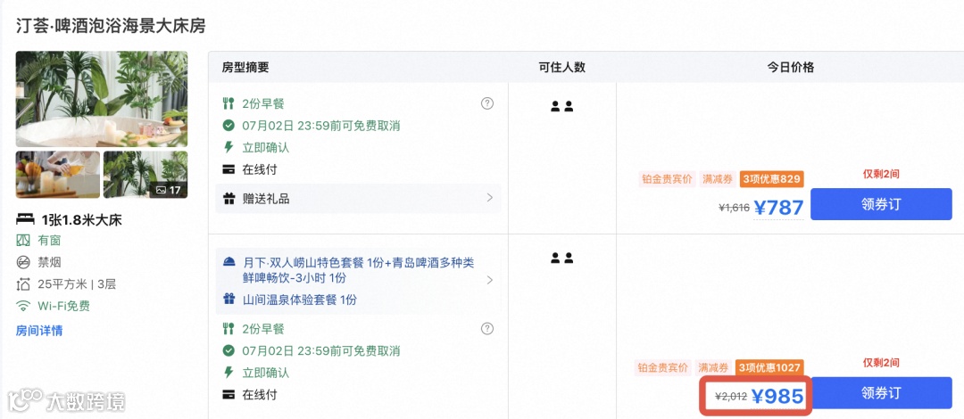964x419 pixels.
Task: Expand 赠送礼品 row chevron
Action: (x=489, y=198)
